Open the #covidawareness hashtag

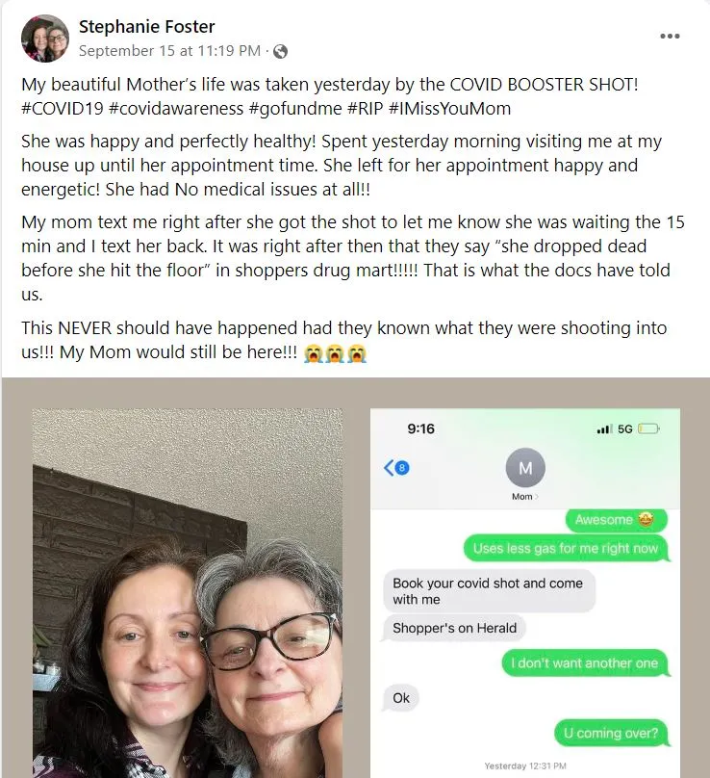pyautogui.click(x=175, y=108)
